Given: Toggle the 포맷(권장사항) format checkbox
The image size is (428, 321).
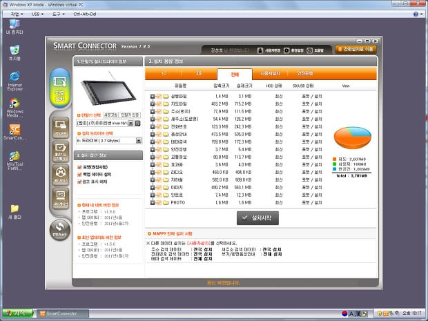Looking at the screenshot, I should point(79,166).
